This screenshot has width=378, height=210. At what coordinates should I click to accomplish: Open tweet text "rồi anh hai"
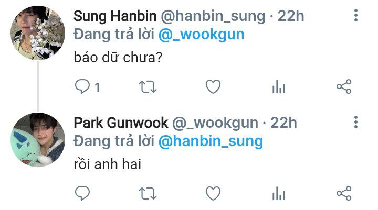coord(108,164)
